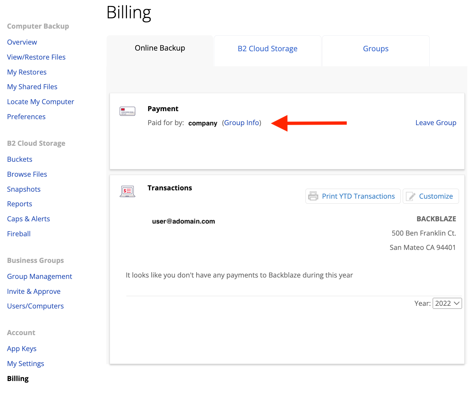The image size is (476, 396).
Task: Click the '500 Ben Franklin Ct.' address line
Action: (424, 233)
